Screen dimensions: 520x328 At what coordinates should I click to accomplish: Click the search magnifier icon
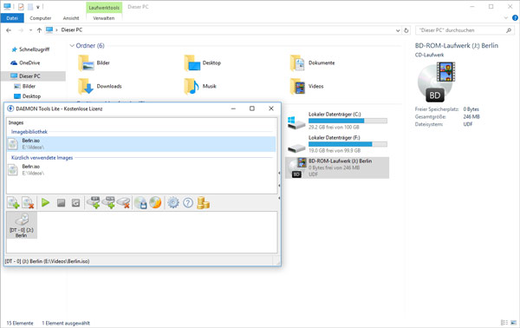(509, 30)
